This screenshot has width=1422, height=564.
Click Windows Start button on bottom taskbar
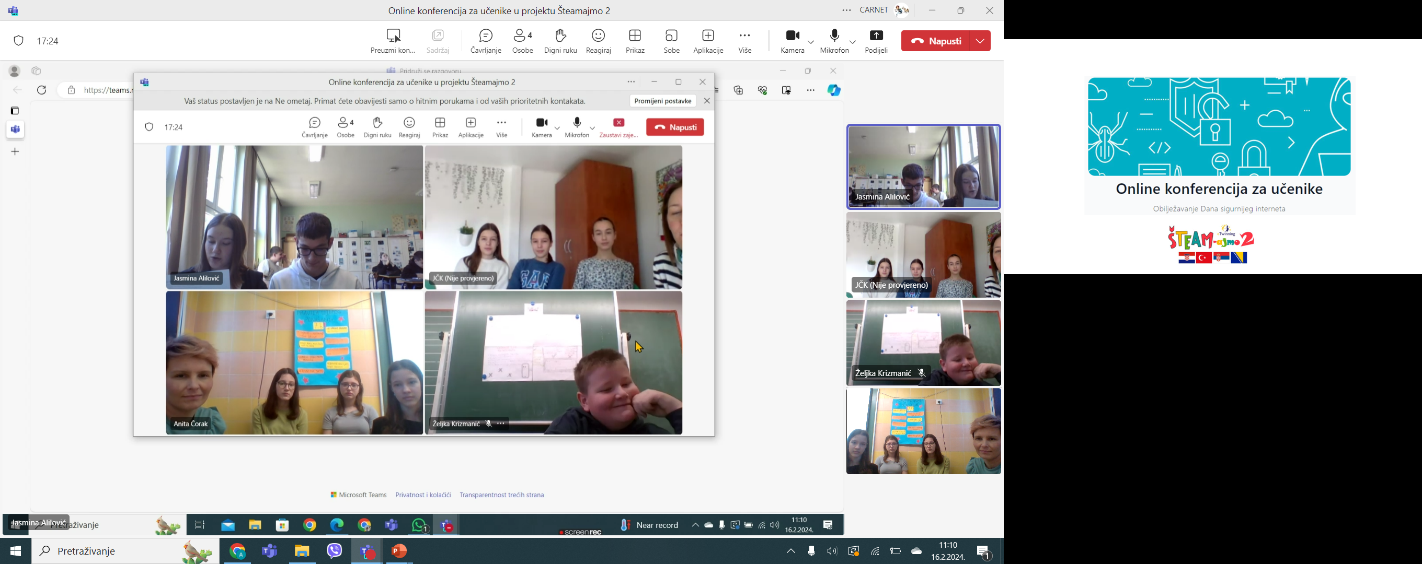coord(16,551)
